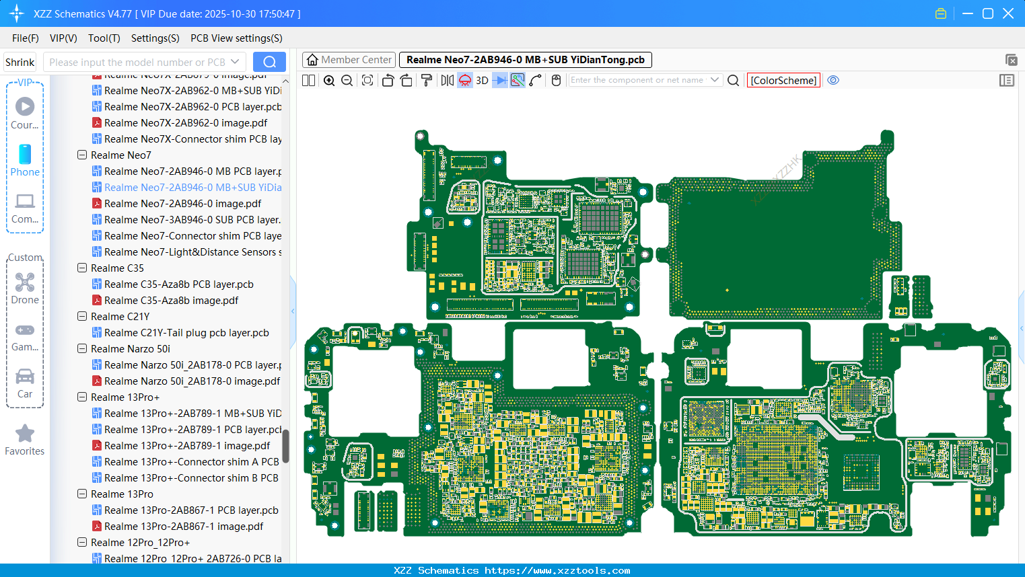Open the Tool(T) menu
Viewport: 1025px width, 577px height.
104,38
